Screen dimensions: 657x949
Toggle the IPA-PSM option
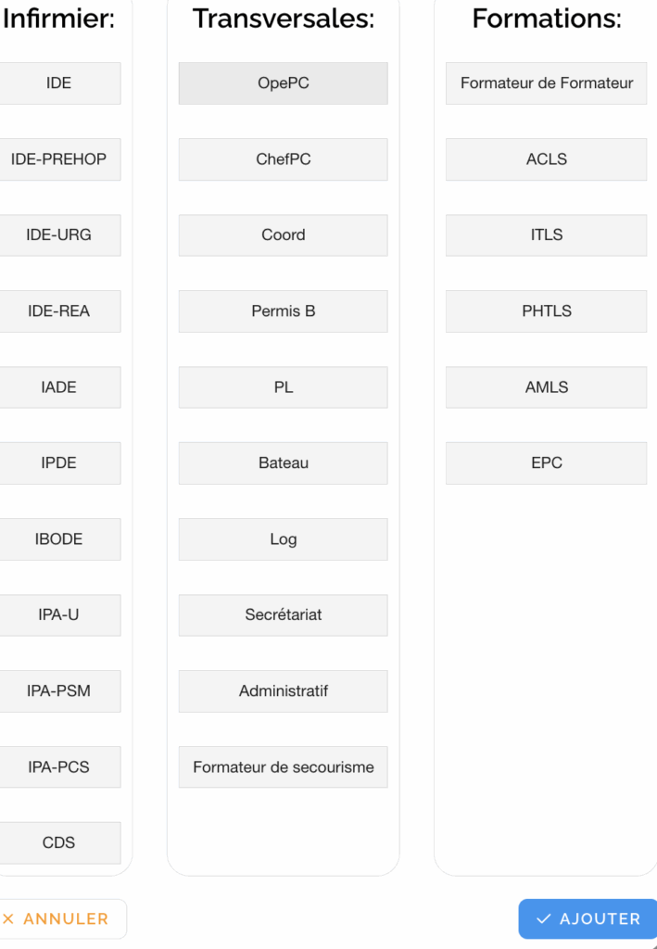click(59, 691)
